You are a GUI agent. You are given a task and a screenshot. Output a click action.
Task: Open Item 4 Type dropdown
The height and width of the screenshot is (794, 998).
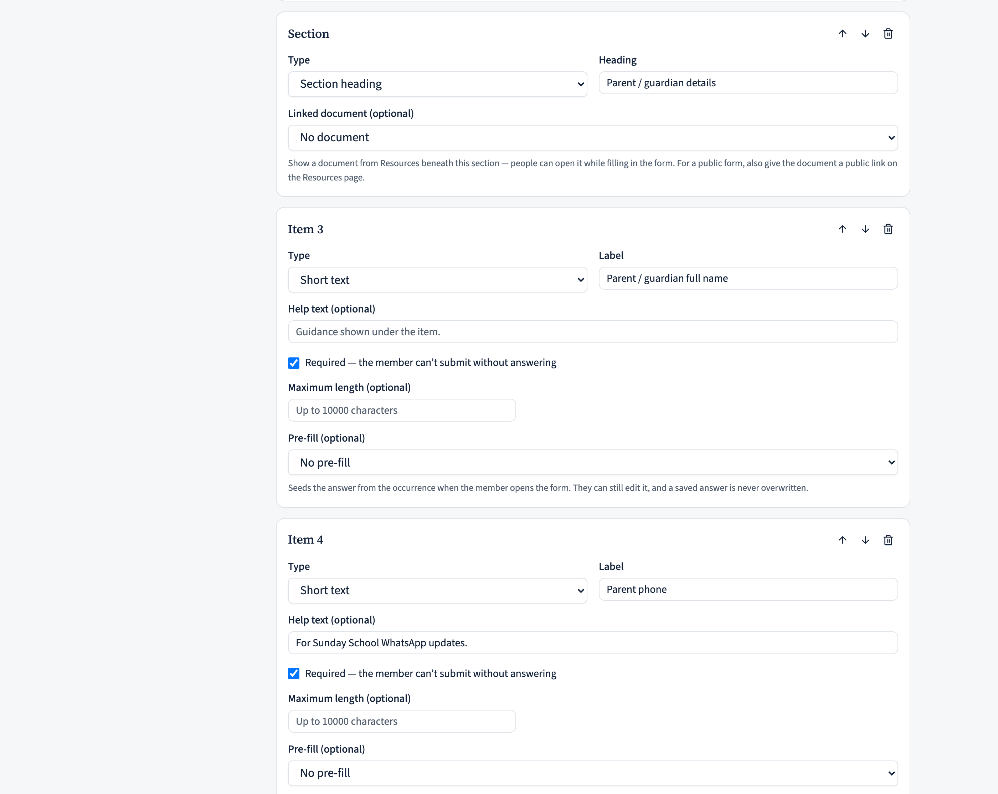(x=437, y=591)
